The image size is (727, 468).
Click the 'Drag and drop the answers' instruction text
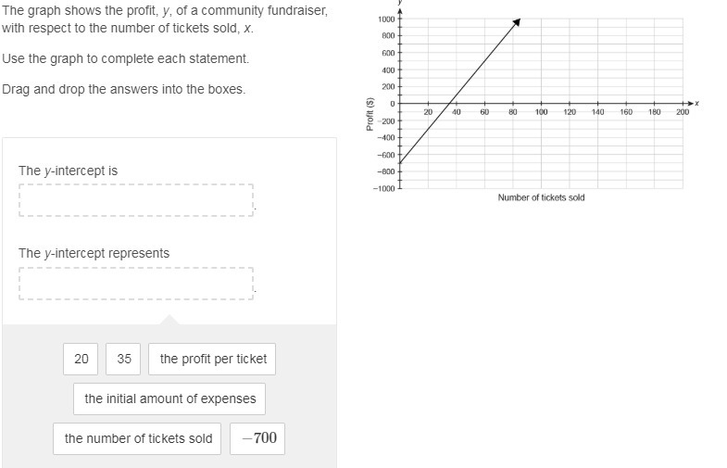click(x=124, y=89)
